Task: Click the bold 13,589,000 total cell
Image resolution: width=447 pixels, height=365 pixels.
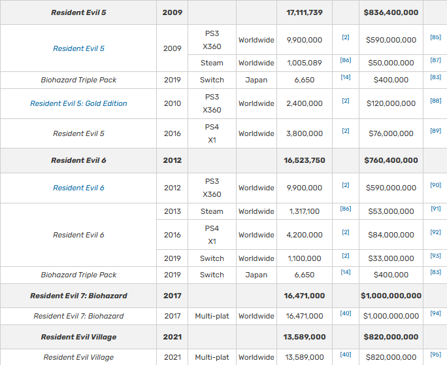Action: pyautogui.click(x=305, y=337)
